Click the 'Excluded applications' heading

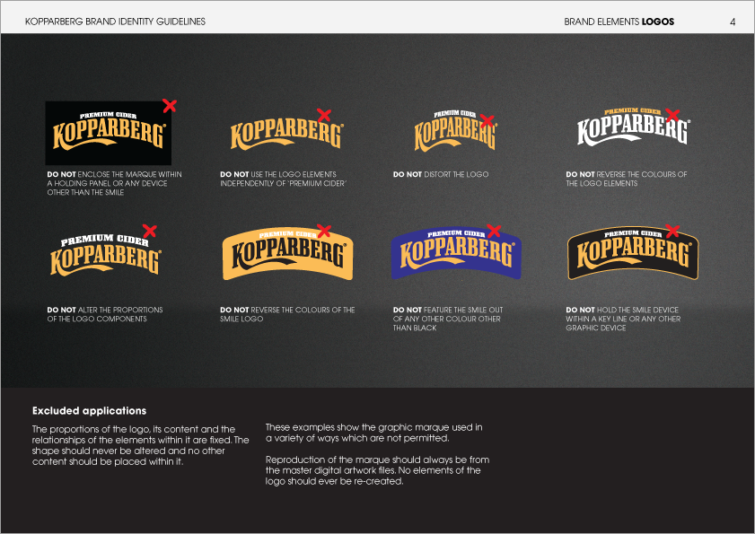pos(89,411)
